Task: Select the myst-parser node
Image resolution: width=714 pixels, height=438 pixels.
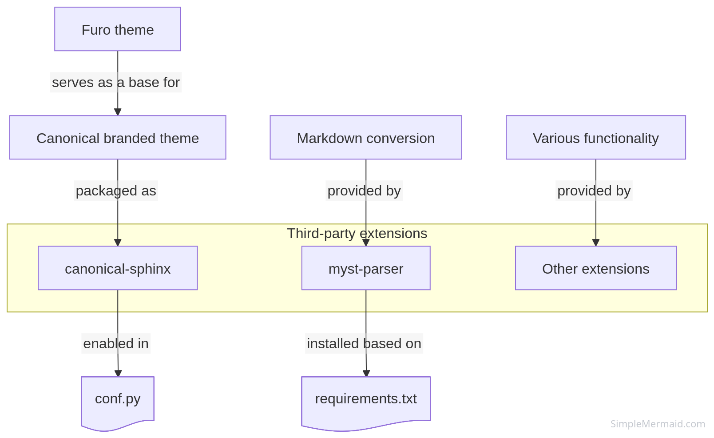Action: [x=366, y=268]
